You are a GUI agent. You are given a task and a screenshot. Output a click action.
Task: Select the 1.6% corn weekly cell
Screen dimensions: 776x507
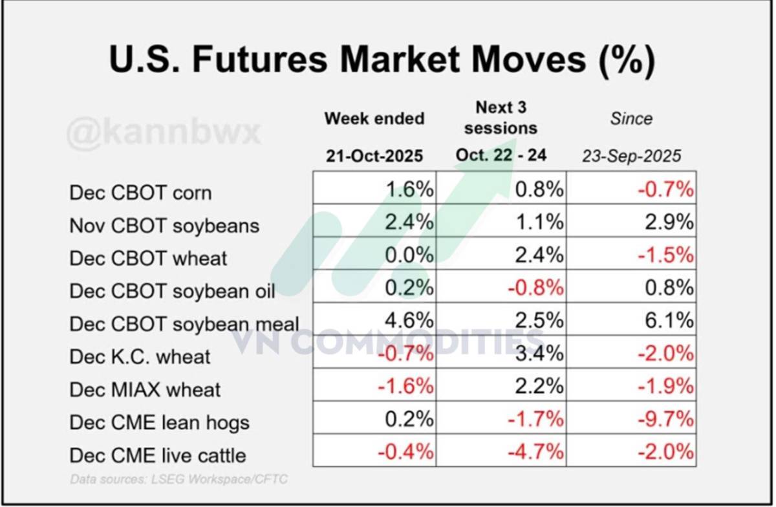point(375,188)
